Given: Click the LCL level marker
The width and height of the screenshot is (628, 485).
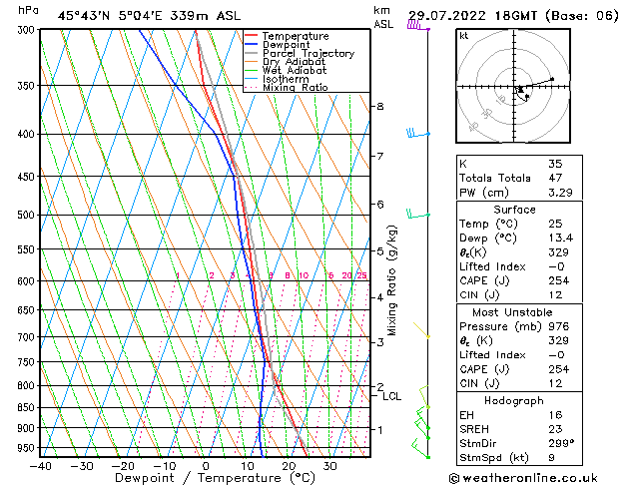Looking at the screenshot, I should coord(391,396).
